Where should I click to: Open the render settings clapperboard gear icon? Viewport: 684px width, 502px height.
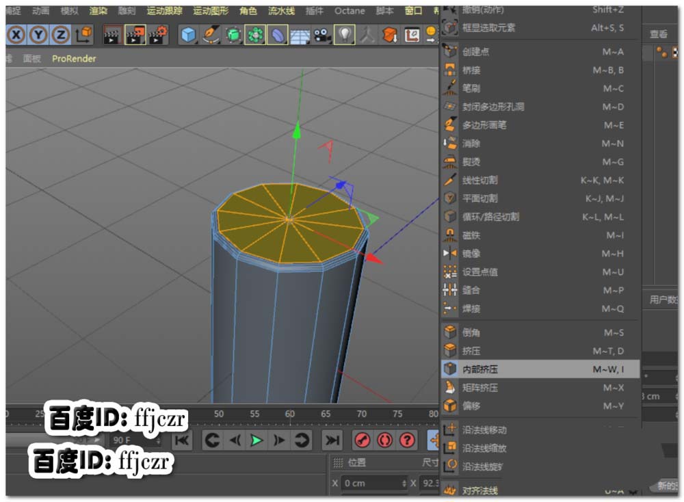pyautogui.click(x=158, y=35)
